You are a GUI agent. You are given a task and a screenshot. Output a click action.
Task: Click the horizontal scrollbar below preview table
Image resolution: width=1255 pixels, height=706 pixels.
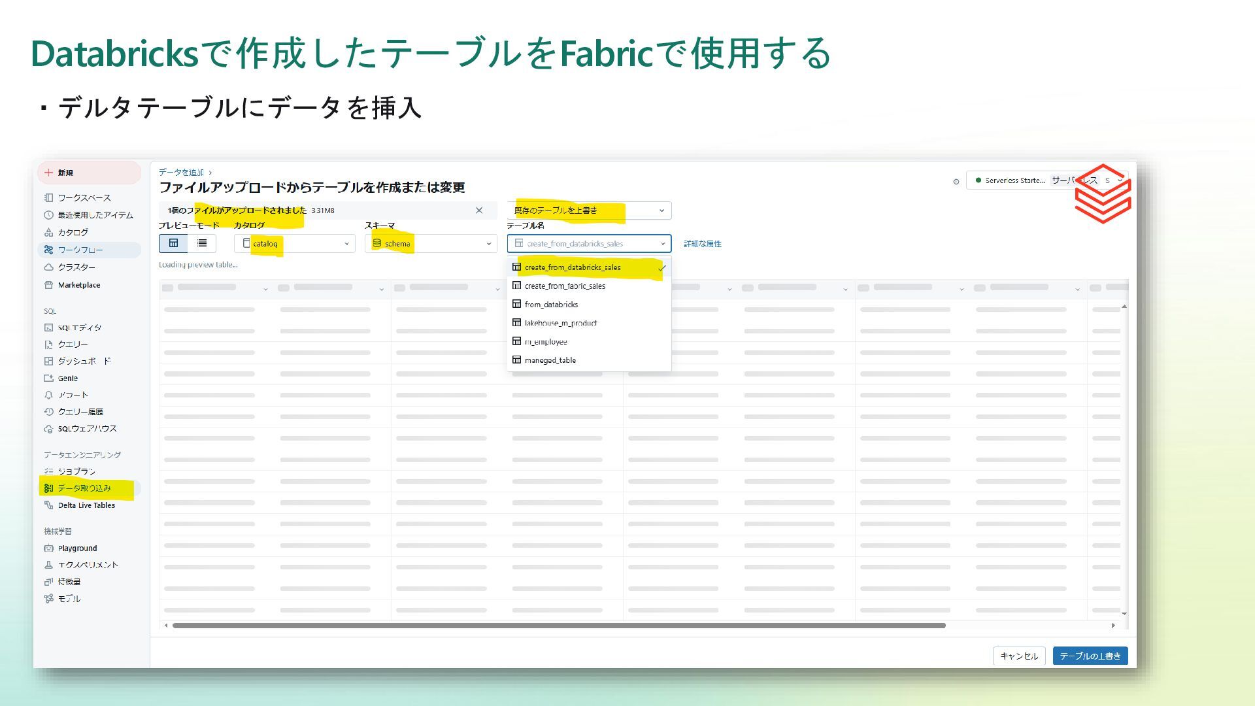pyautogui.click(x=558, y=626)
